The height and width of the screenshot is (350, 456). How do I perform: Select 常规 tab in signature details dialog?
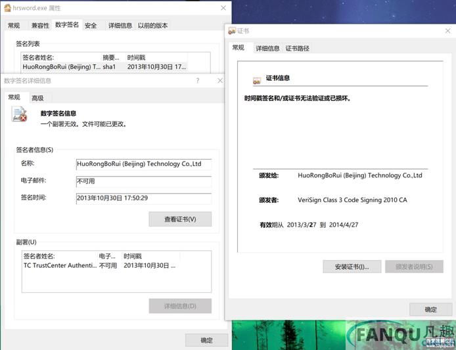(14, 97)
